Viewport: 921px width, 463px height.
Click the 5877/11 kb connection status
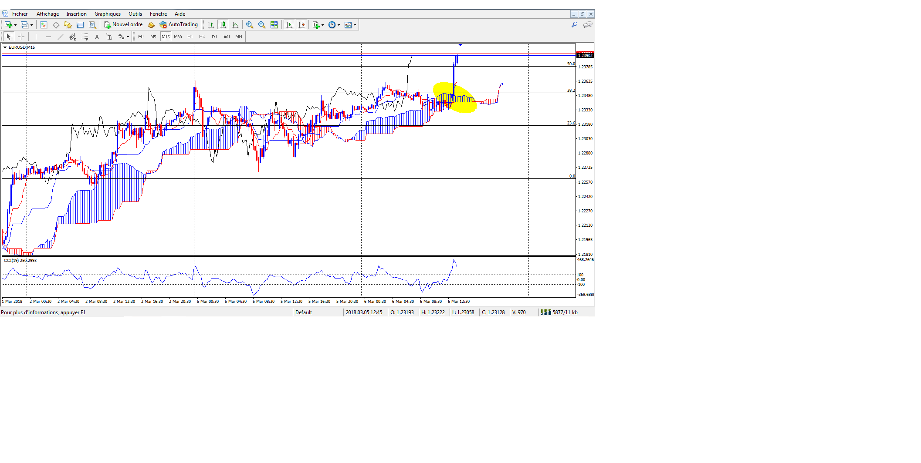[559, 312]
